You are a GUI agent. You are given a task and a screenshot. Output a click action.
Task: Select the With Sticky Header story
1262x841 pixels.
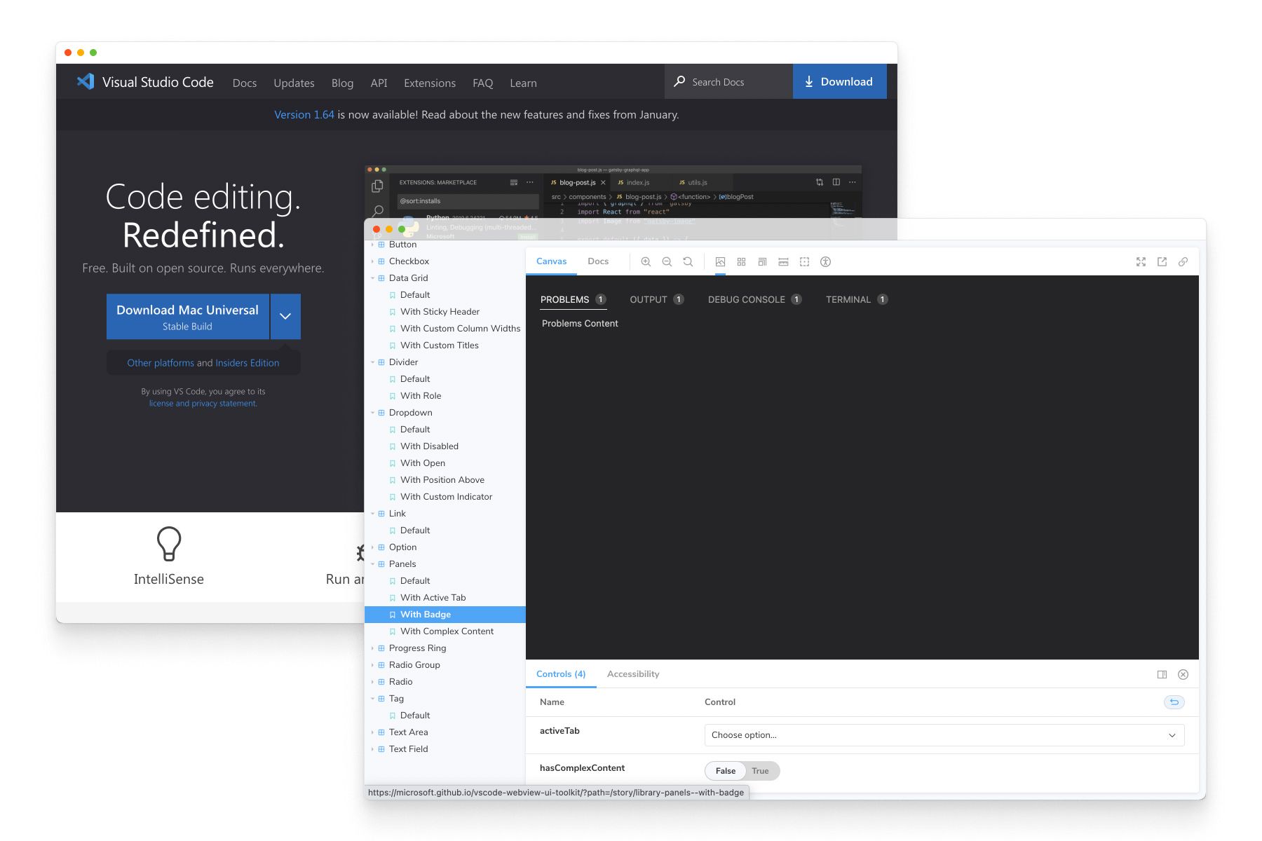coord(440,312)
